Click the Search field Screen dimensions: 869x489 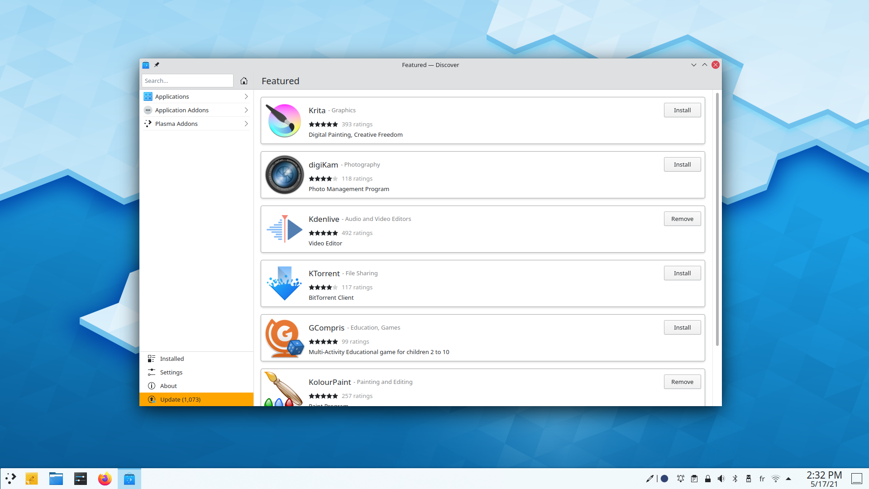[x=187, y=81]
